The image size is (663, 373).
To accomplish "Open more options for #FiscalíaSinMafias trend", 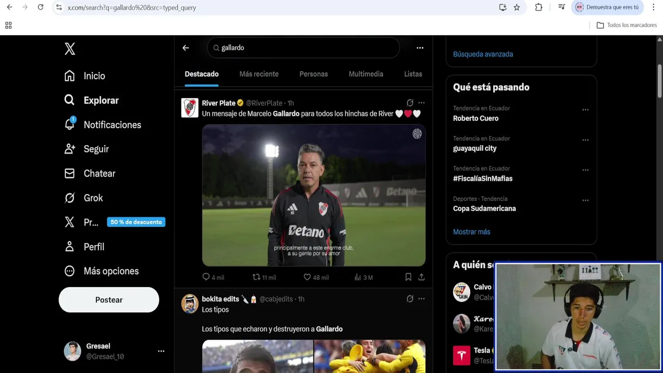I will tap(585, 170).
